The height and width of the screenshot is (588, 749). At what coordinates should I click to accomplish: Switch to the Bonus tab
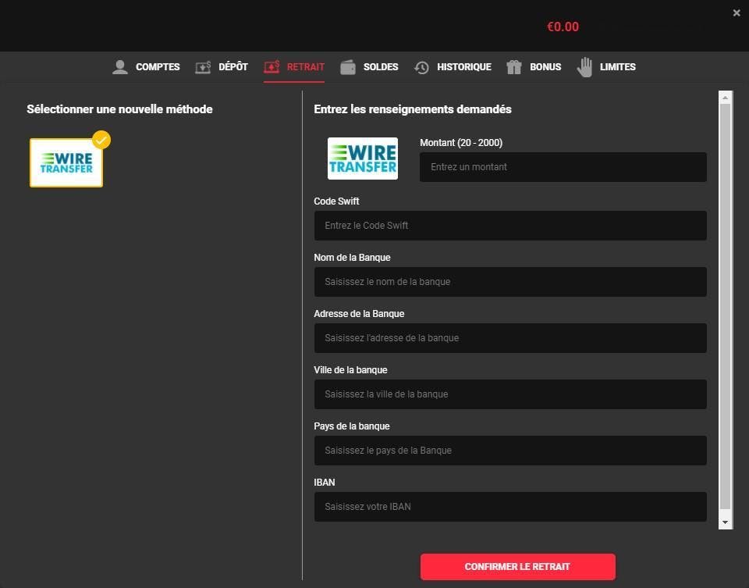tap(545, 67)
